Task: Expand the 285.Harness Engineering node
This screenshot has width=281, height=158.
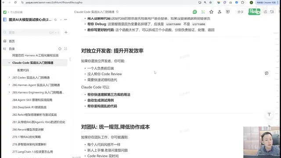Action: (x=9, y=92)
